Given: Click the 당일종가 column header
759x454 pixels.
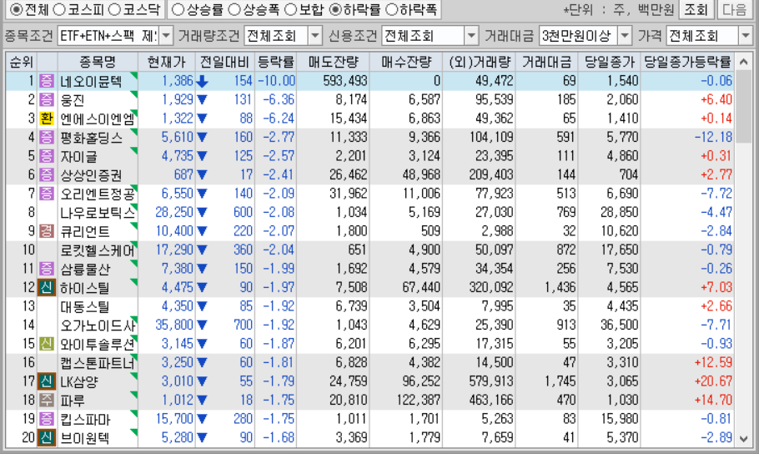Looking at the screenshot, I should pyautogui.click(x=609, y=62).
